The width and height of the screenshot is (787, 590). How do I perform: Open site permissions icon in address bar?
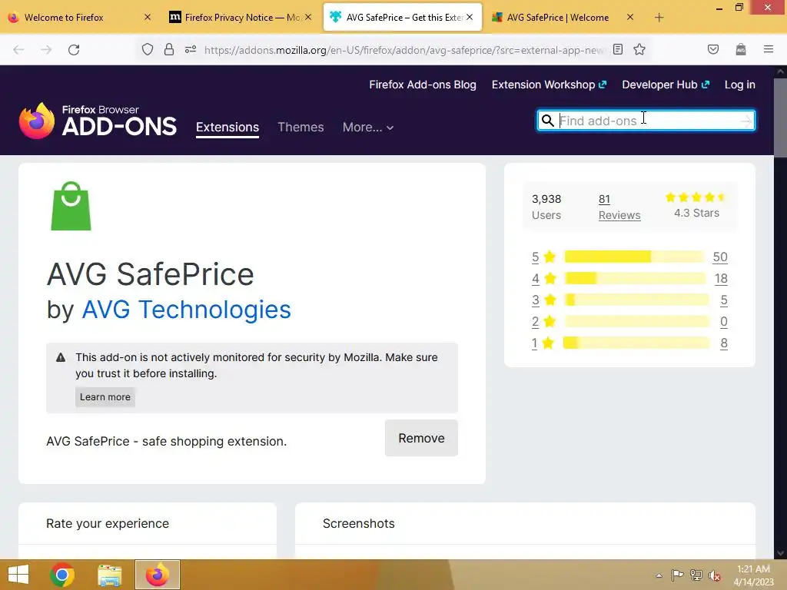coord(191,50)
